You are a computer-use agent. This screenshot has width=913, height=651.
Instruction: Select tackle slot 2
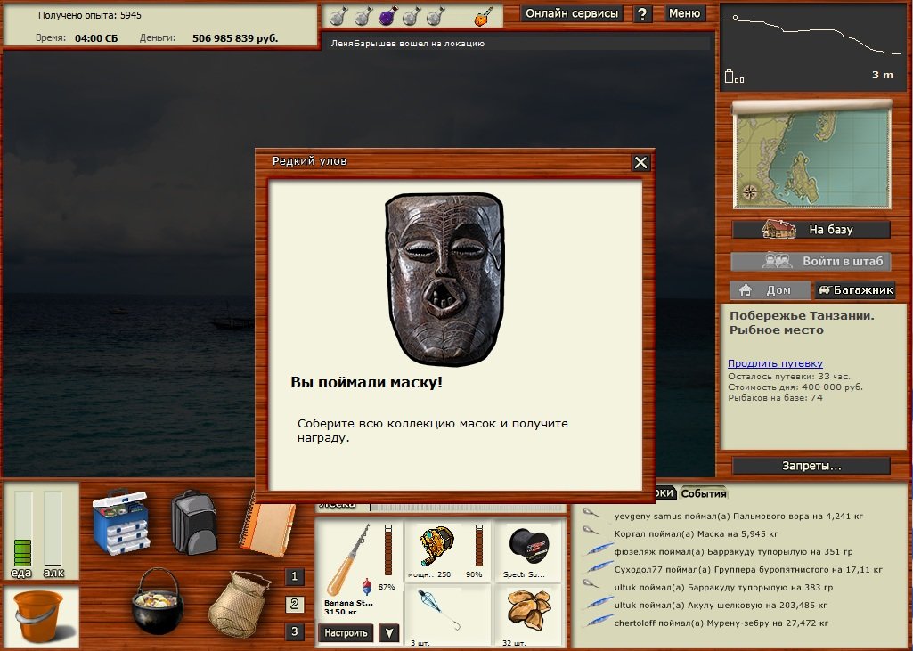click(x=294, y=605)
